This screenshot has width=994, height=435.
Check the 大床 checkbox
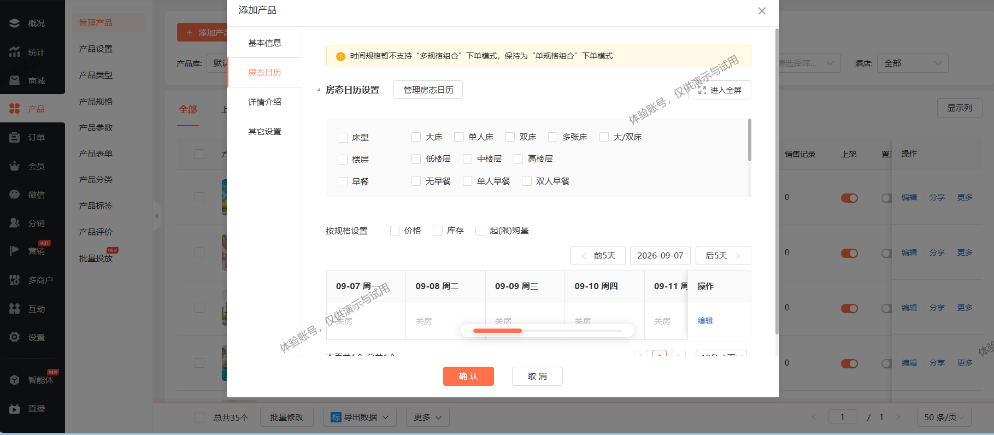[416, 137]
